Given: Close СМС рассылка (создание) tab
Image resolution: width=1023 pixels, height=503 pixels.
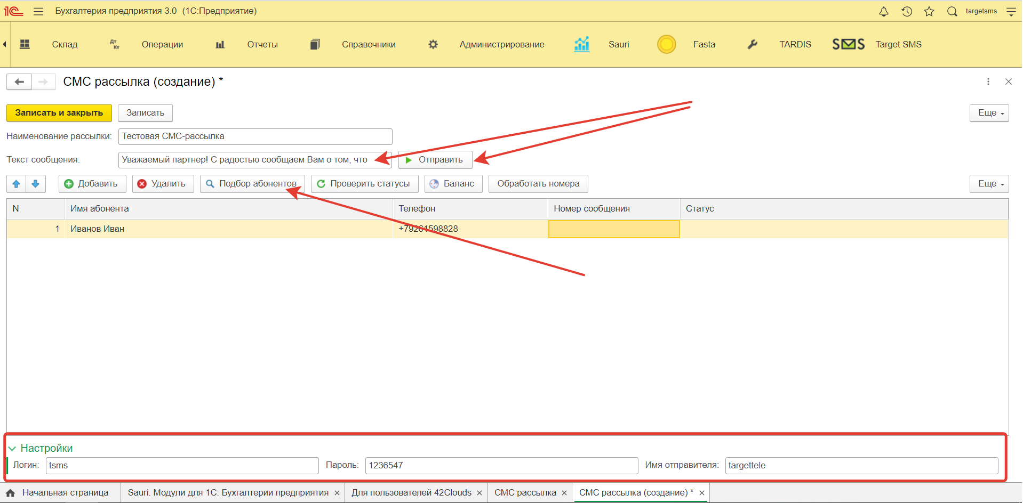Looking at the screenshot, I should tap(702, 493).
